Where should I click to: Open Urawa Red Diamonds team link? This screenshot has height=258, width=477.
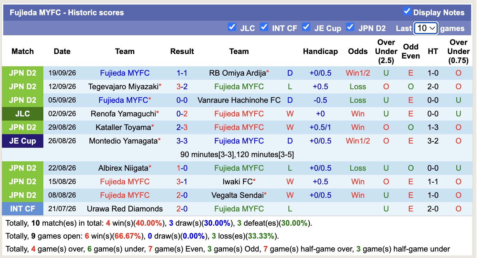(125, 209)
